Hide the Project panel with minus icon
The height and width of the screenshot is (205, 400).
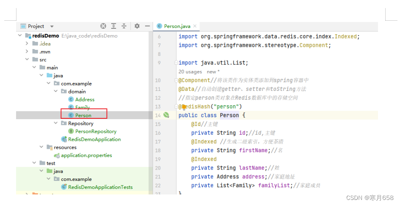coord(147,26)
